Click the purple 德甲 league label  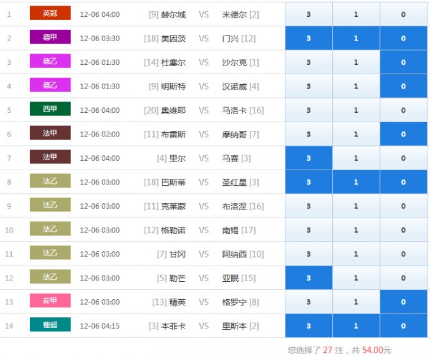pos(50,37)
